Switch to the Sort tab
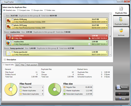 click(17, 65)
